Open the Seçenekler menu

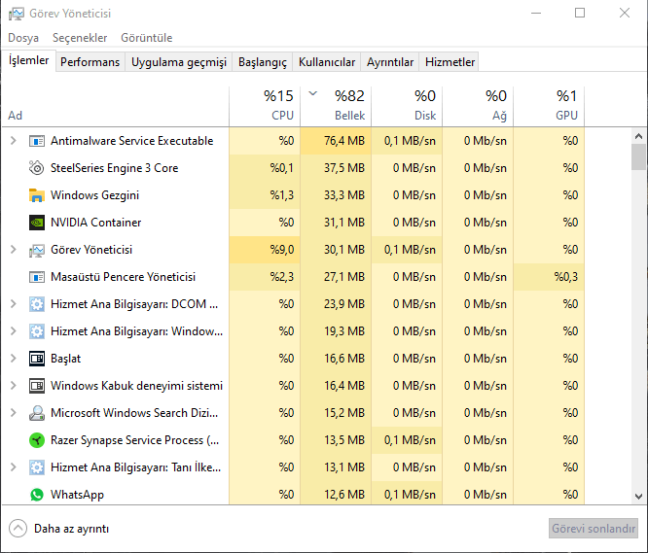pos(80,38)
